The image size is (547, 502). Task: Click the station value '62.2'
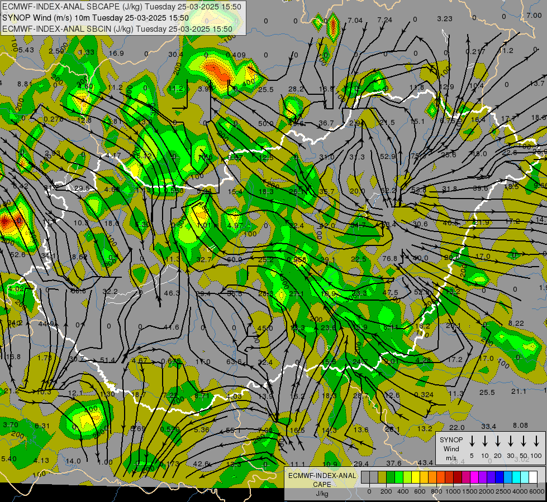pyautogui.click(x=388, y=191)
